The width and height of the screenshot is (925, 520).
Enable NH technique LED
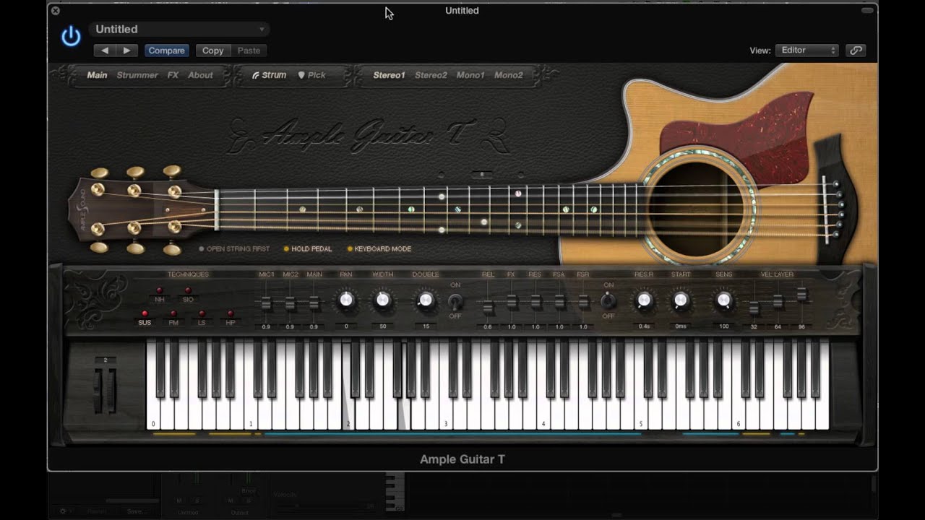[x=159, y=290]
